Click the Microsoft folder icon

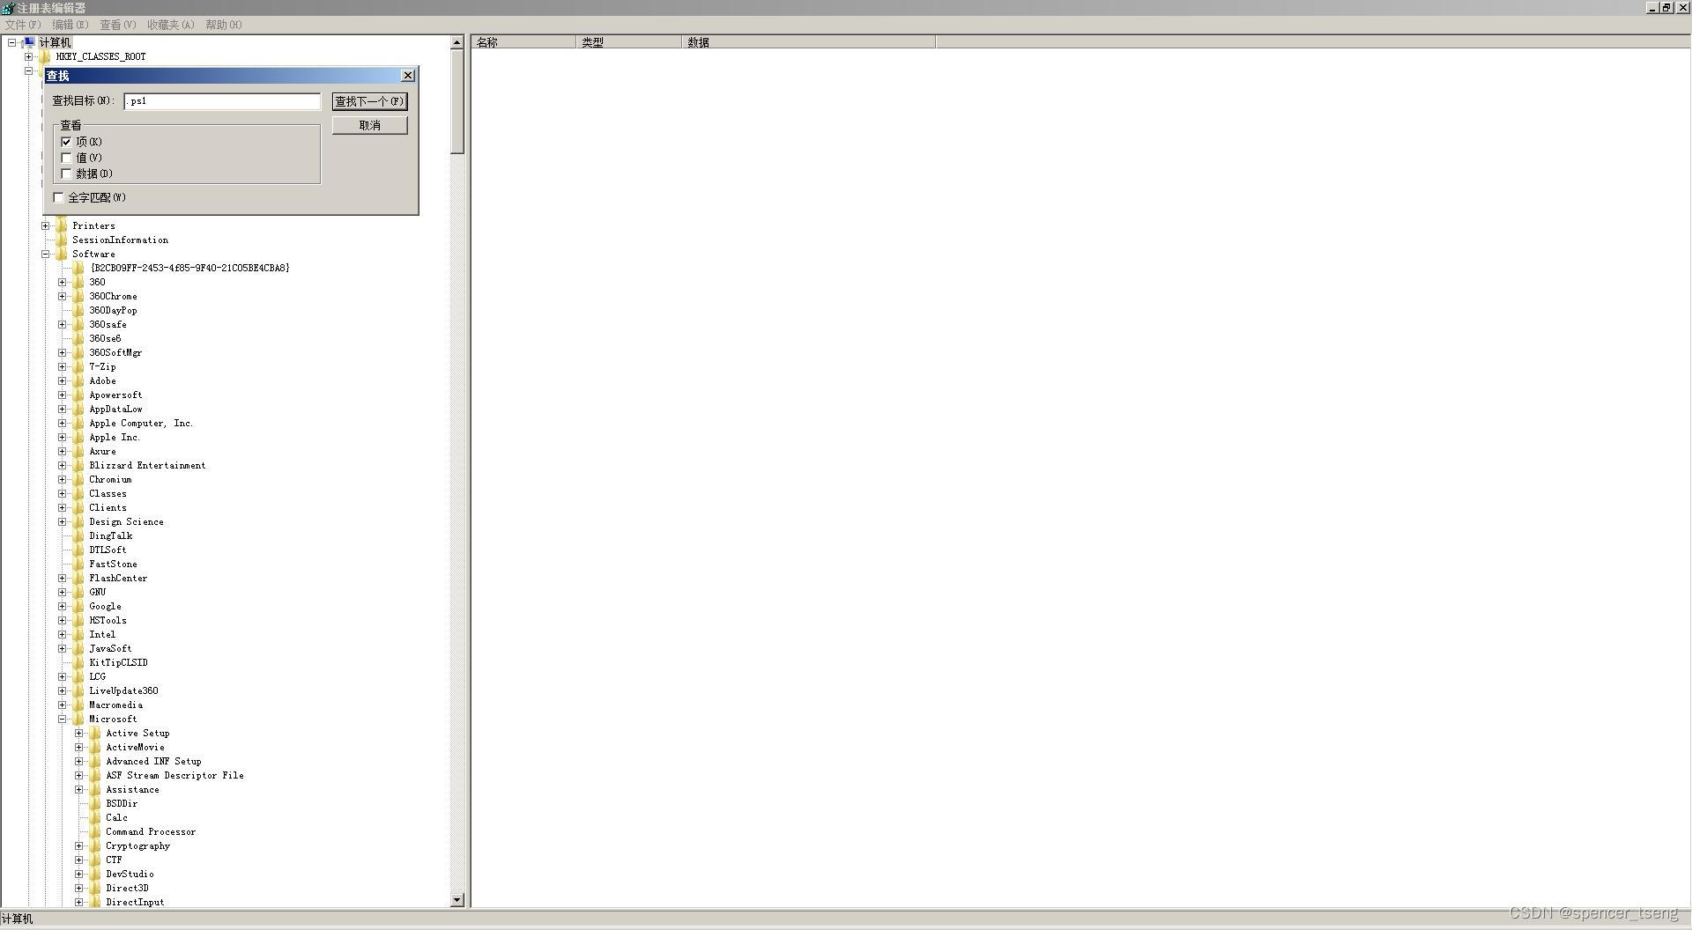78,719
